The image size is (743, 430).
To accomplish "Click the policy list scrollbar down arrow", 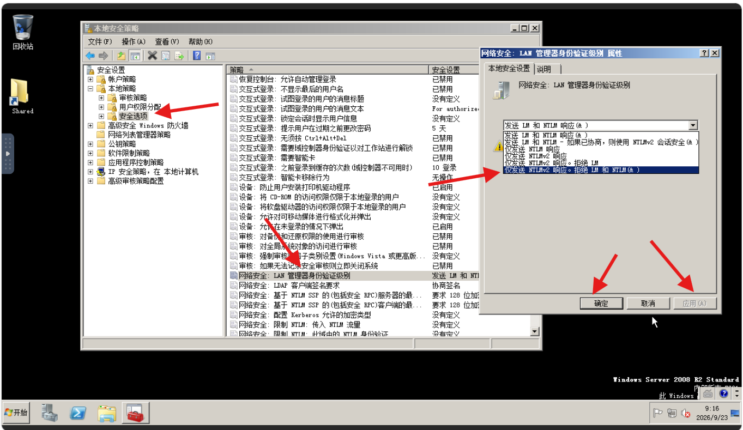I will coord(534,331).
